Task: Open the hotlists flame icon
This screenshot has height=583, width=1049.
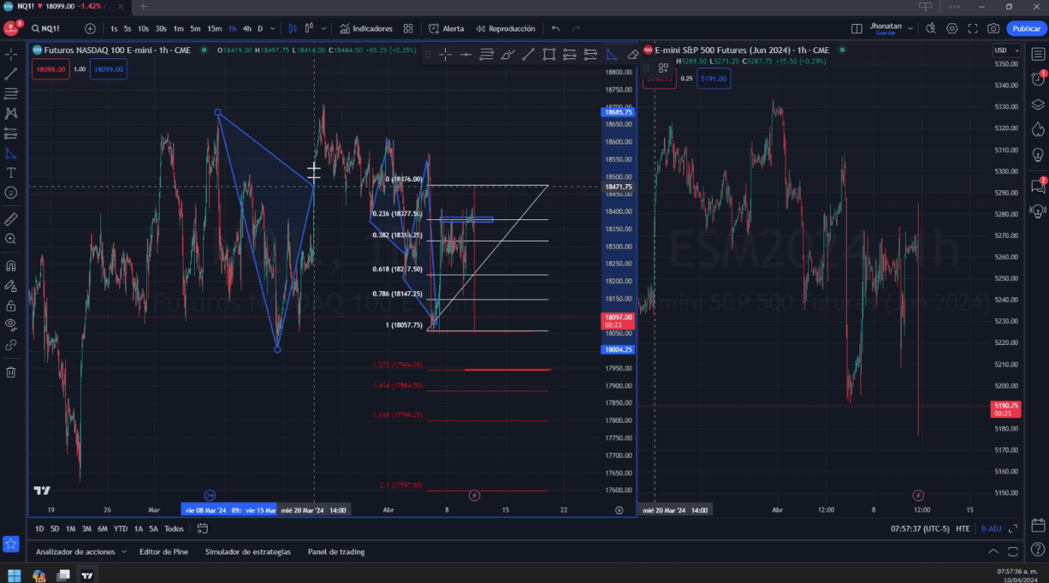Action: click(1038, 129)
